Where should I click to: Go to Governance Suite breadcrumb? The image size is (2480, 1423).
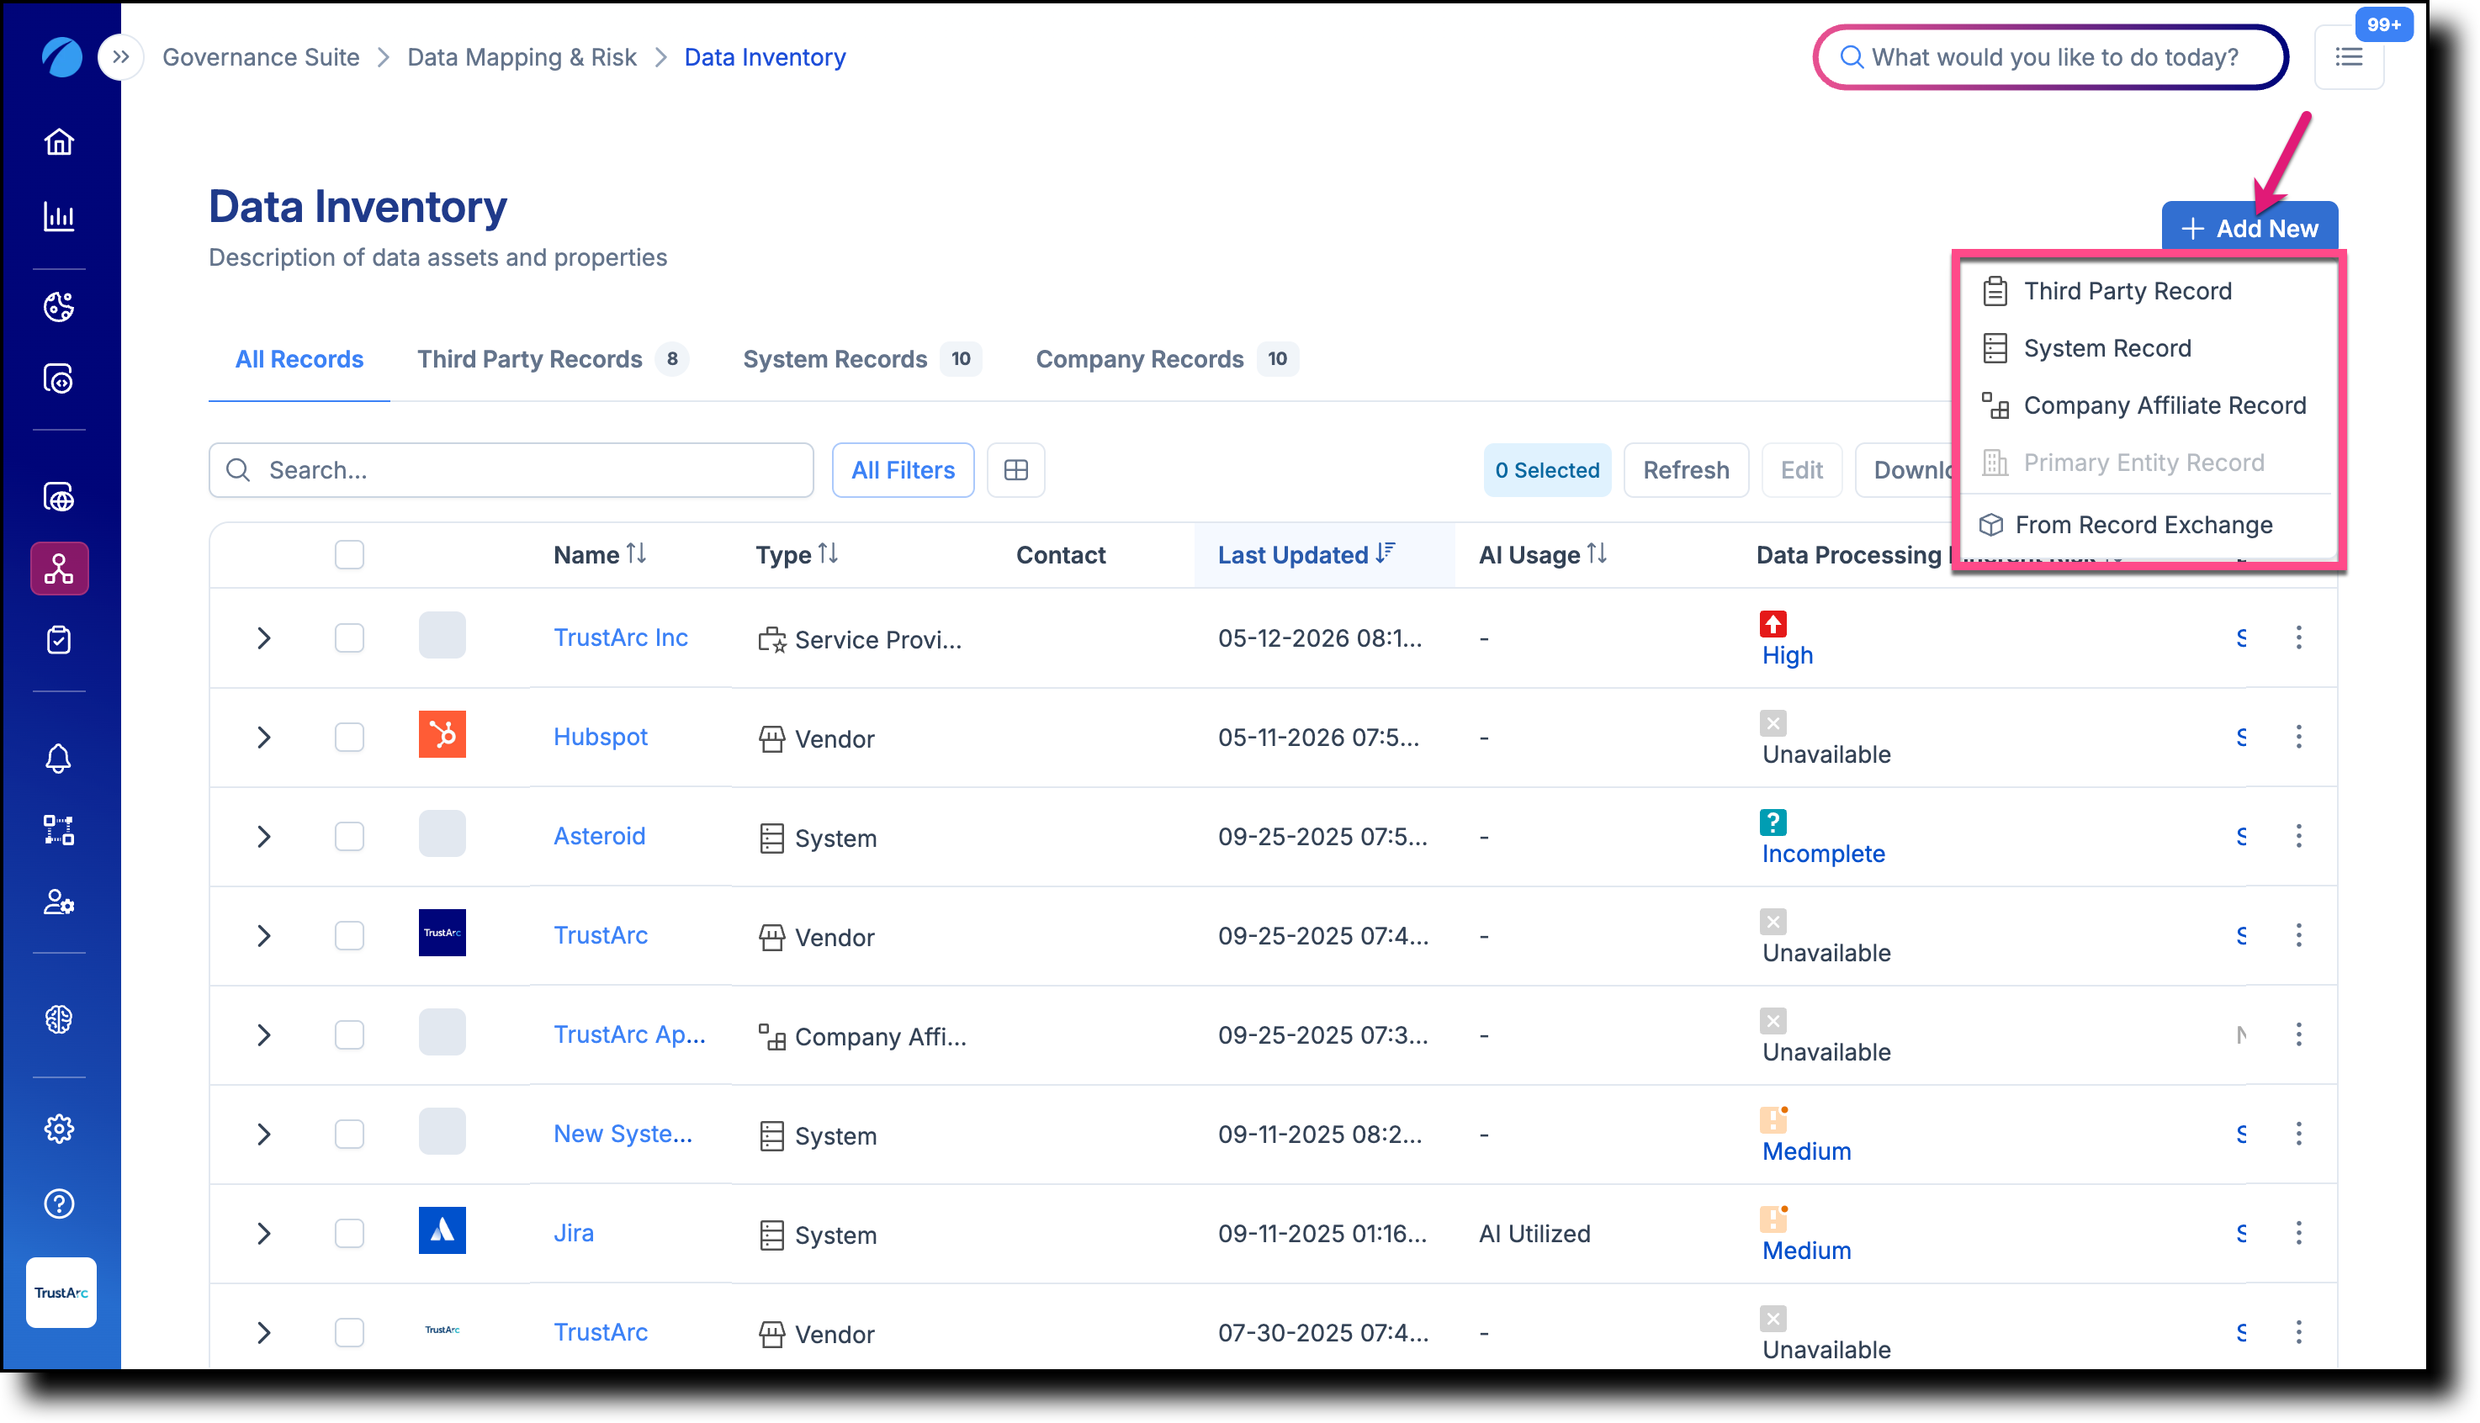coord(261,58)
